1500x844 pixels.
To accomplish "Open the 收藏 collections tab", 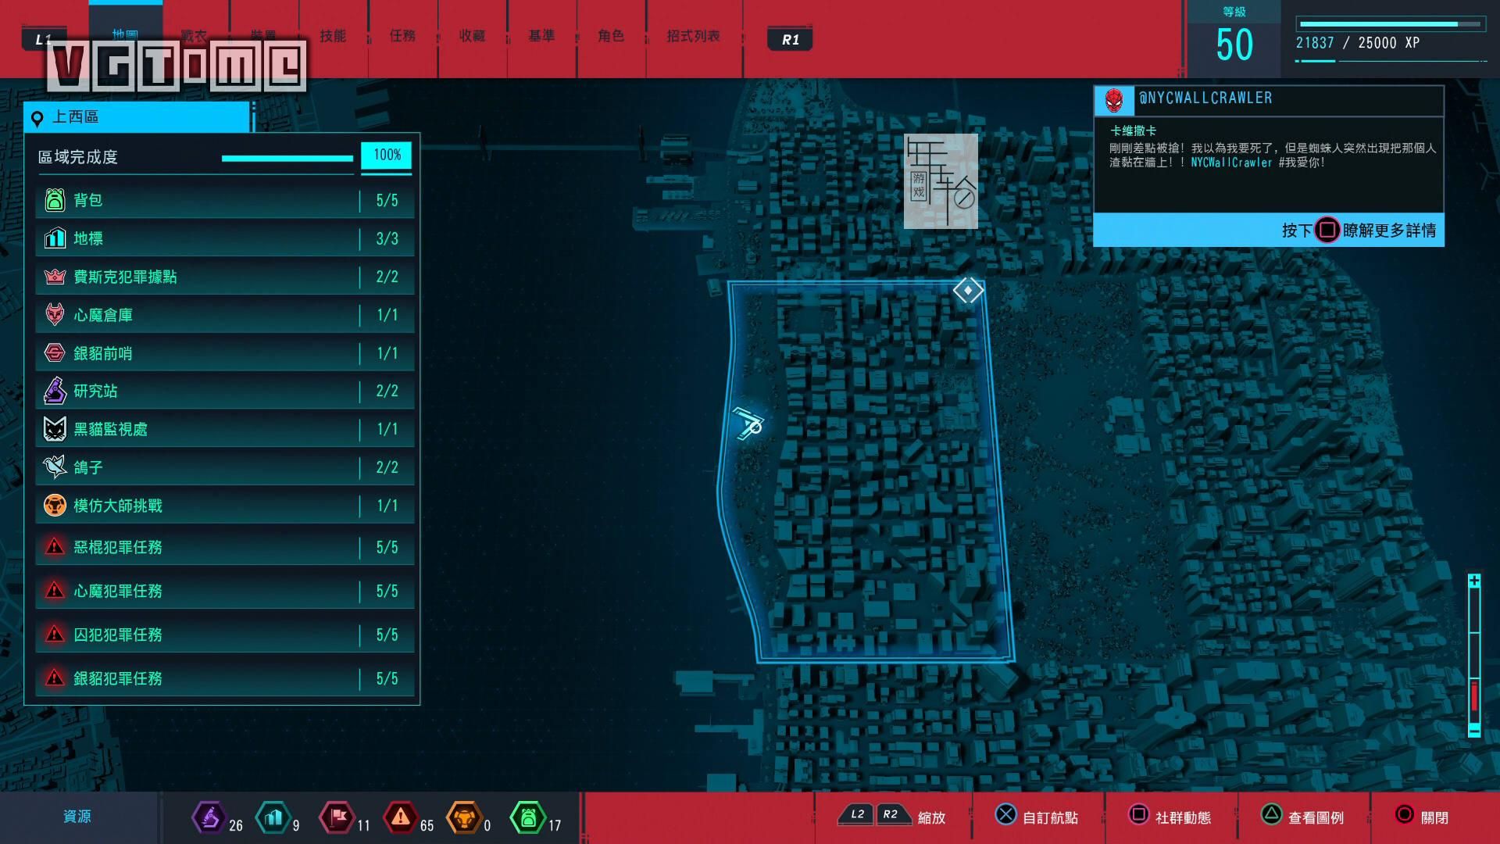I will [472, 36].
